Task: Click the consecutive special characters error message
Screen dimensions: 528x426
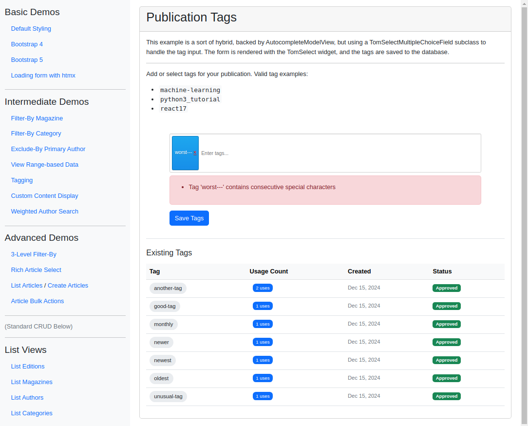Action: (x=262, y=187)
